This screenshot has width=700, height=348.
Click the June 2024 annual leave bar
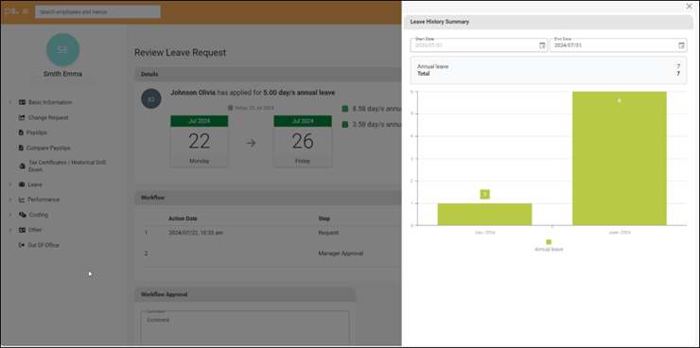click(x=620, y=158)
